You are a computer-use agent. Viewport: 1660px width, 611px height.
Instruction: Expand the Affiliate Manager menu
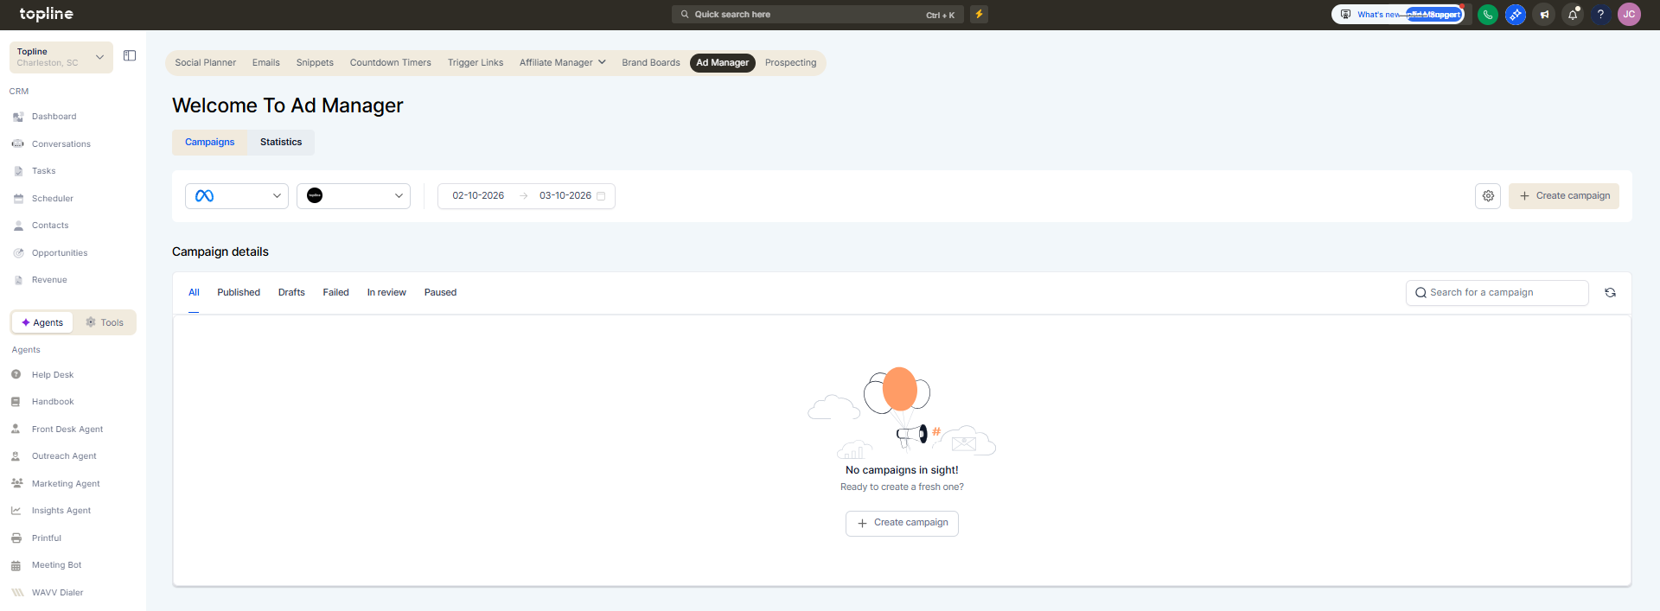coord(563,62)
